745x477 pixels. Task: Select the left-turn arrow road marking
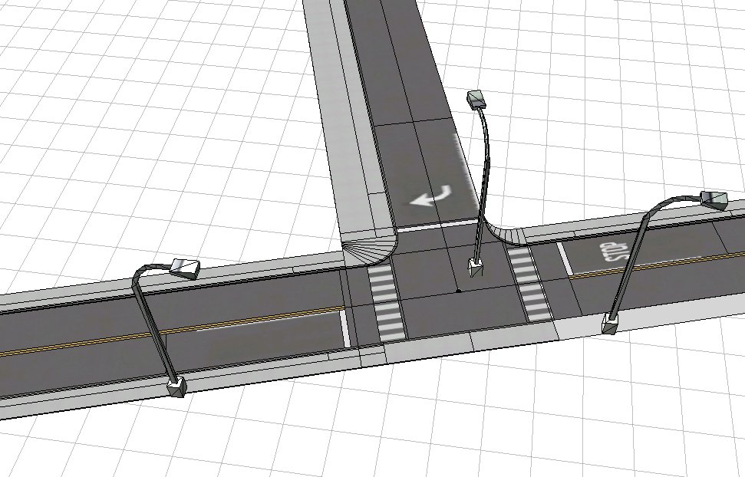(x=431, y=196)
